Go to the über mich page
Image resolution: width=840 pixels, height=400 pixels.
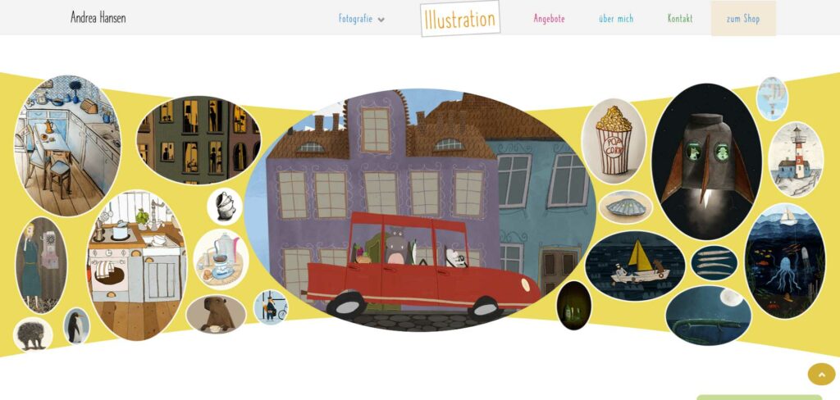coord(616,19)
